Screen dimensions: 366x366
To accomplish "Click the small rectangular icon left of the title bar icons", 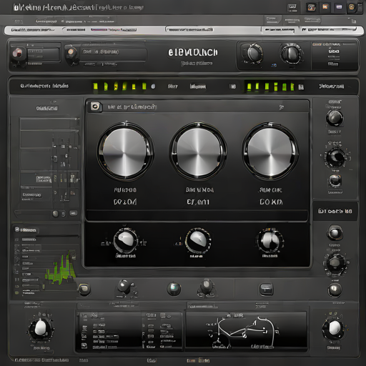I will pyautogui.click(x=292, y=7).
